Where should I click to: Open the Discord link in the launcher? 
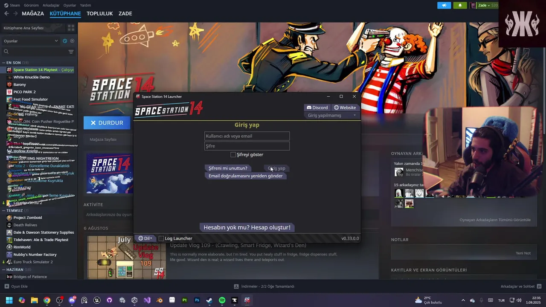click(x=317, y=107)
